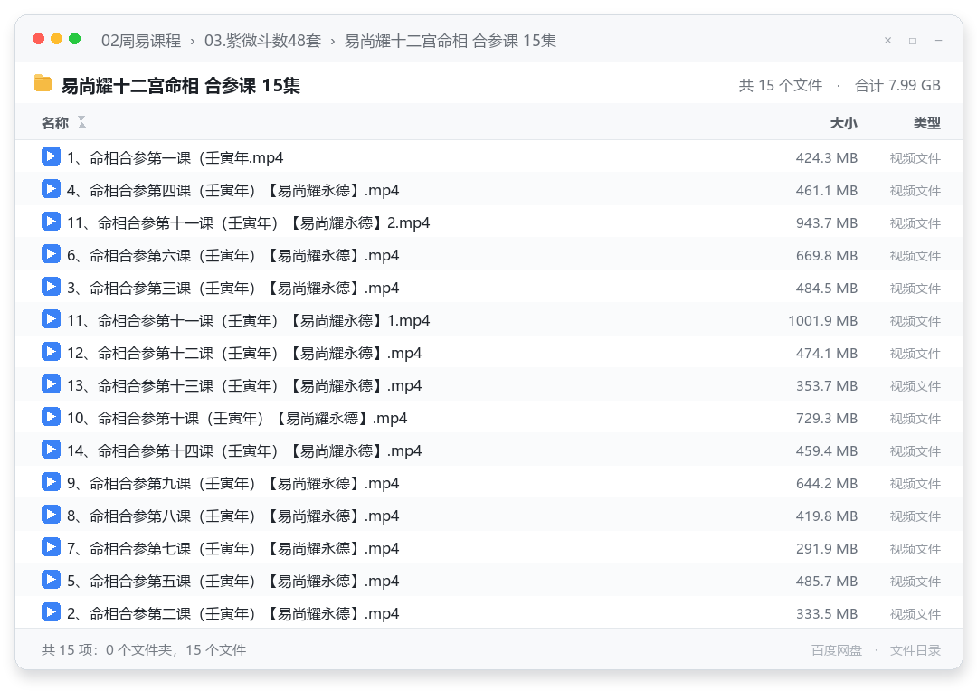Click the red traffic light dot
This screenshot has height=691, width=977.
[39, 39]
